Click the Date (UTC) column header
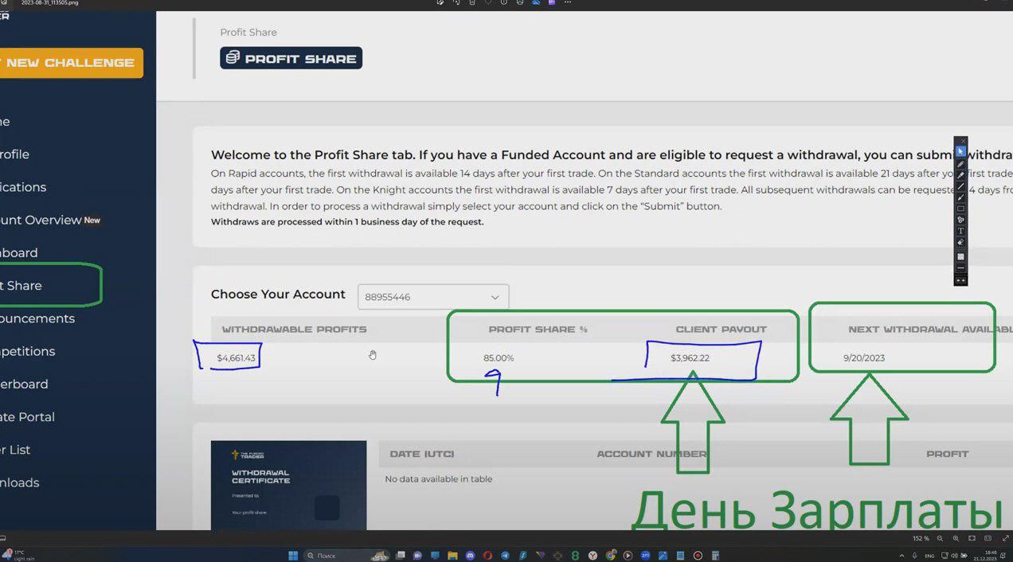Image resolution: width=1013 pixels, height=562 pixels. pos(422,454)
